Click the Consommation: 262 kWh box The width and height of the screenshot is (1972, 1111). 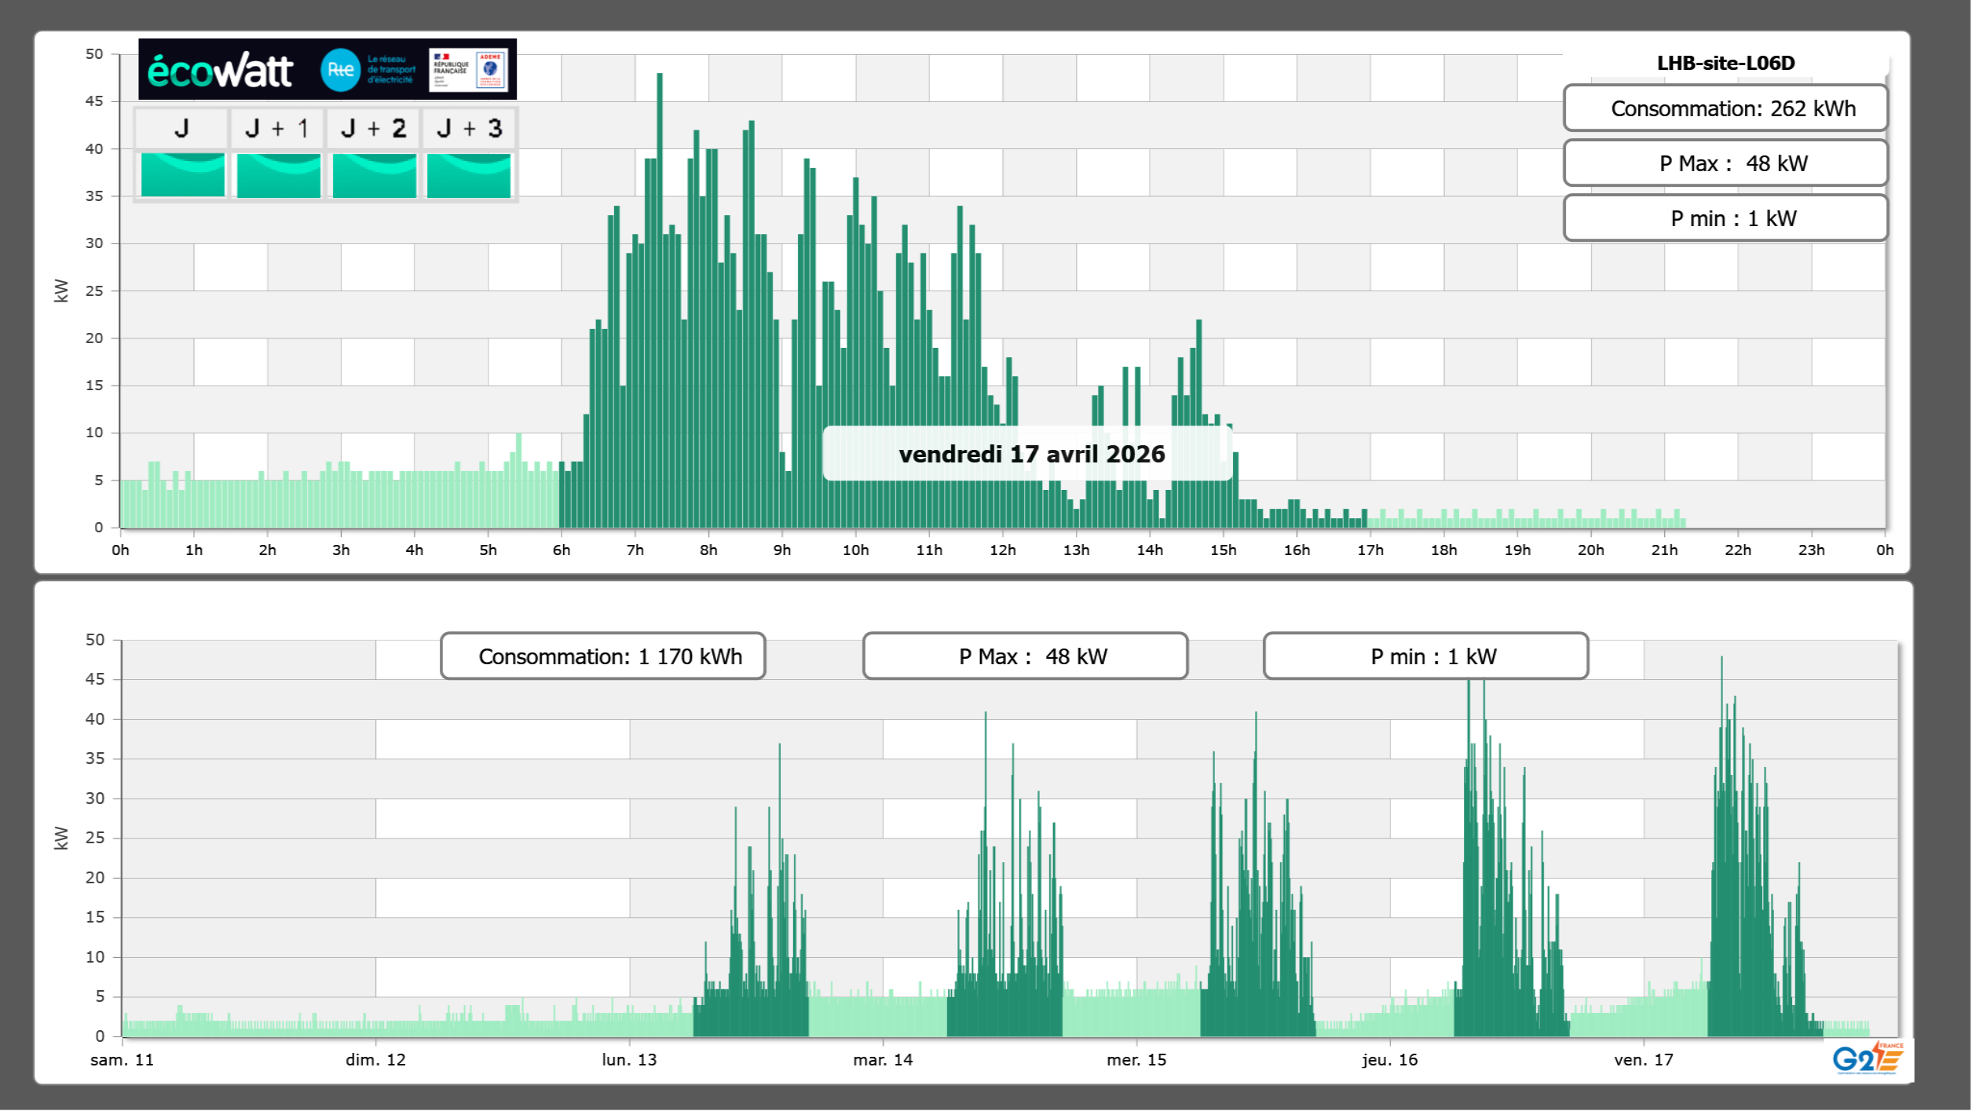1725,108
